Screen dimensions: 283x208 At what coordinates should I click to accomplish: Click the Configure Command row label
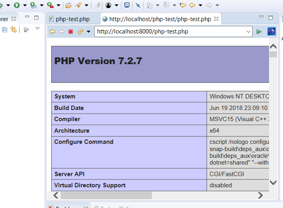tap(84, 142)
